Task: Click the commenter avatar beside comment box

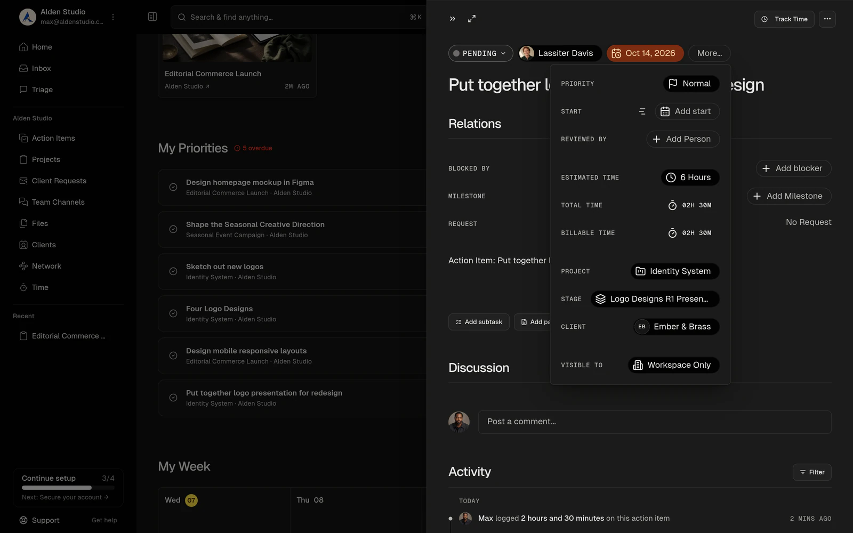Action: coord(459,422)
